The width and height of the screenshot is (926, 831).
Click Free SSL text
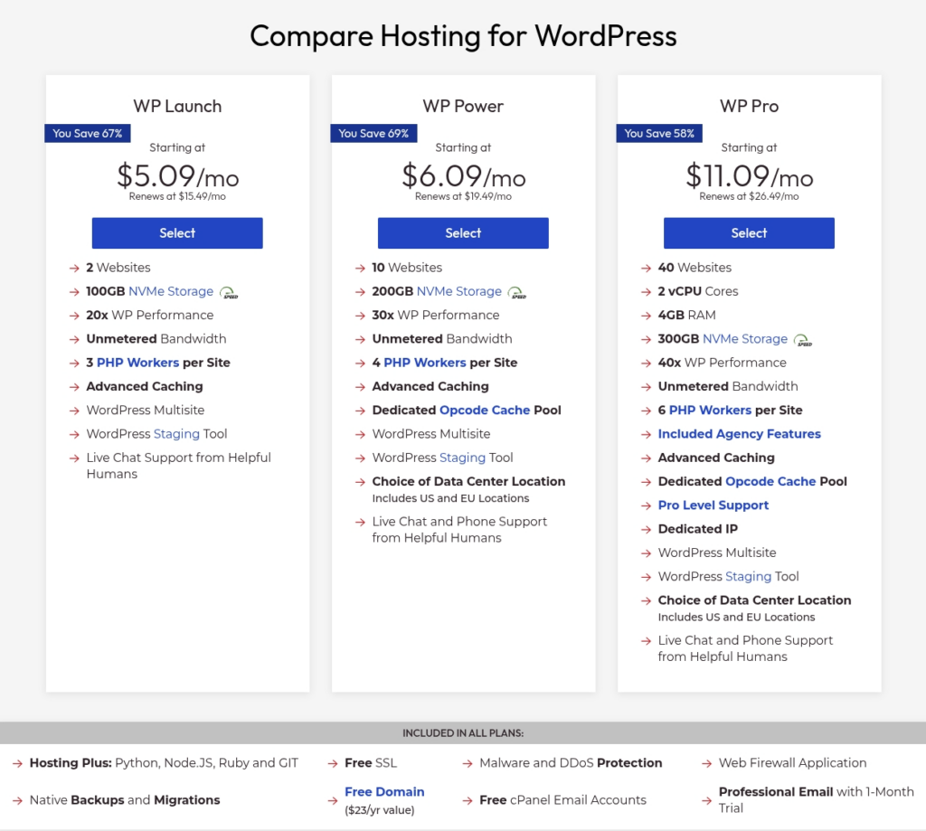pos(371,762)
